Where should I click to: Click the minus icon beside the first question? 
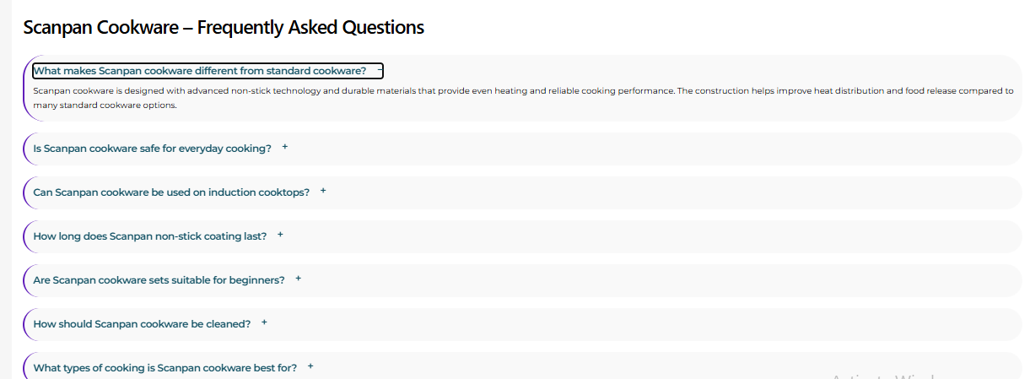click(380, 71)
